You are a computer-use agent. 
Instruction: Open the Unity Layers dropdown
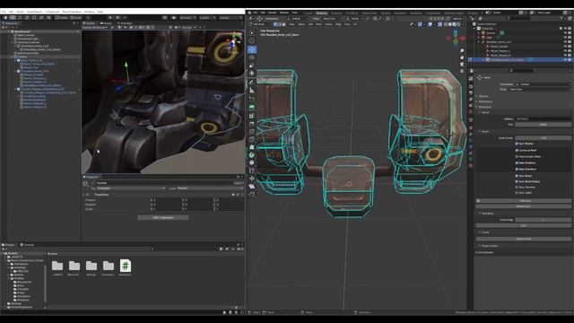click(207, 18)
